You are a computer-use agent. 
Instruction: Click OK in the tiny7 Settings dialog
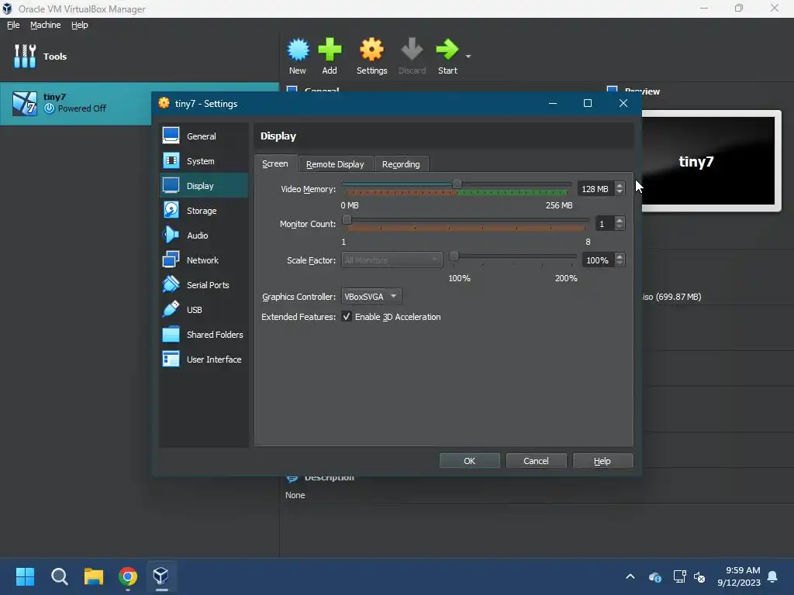pyautogui.click(x=469, y=461)
